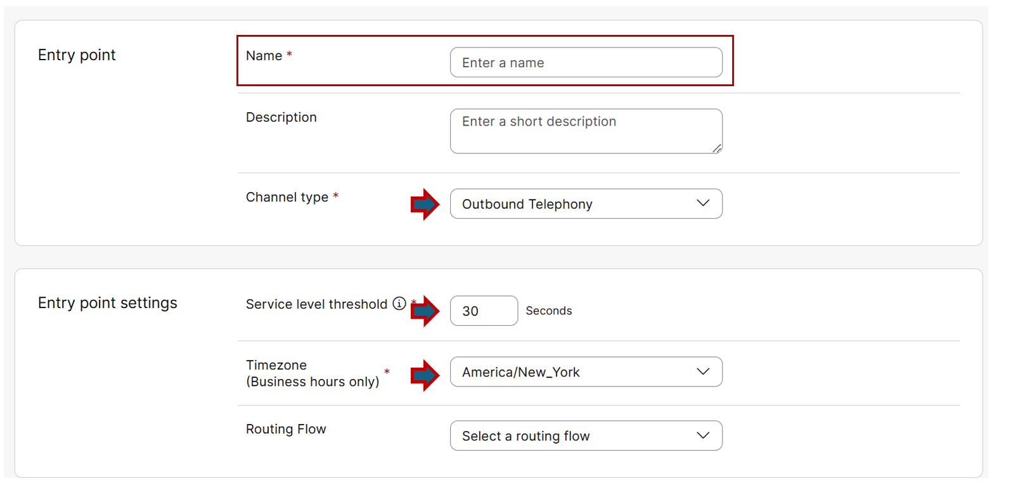The image size is (1011, 495).
Task: Click inside the short description text area
Action: pyautogui.click(x=586, y=131)
